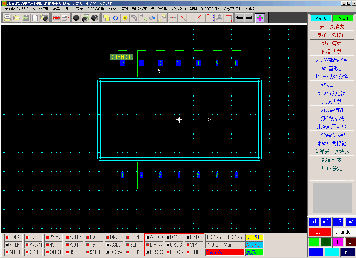Click the blue teardrop tool icon
Image resolution: width=356 pixels, height=258 pixels.
pyautogui.click(x=153, y=18)
